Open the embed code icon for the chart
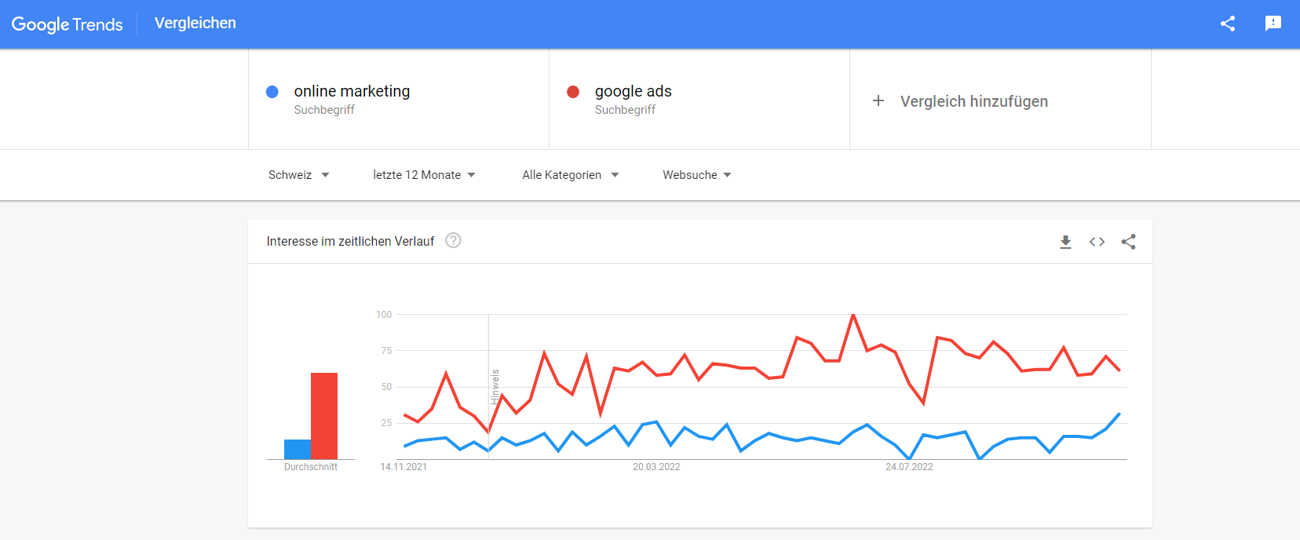 click(1097, 242)
